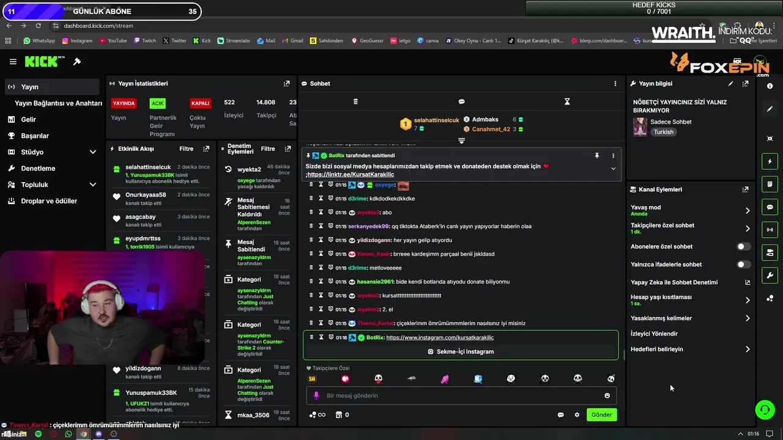Open Takipçilere özel sohbet options chevron
783x440 pixels.
pyautogui.click(x=747, y=229)
